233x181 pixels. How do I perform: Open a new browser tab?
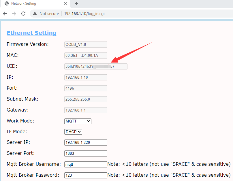(x=76, y=4)
